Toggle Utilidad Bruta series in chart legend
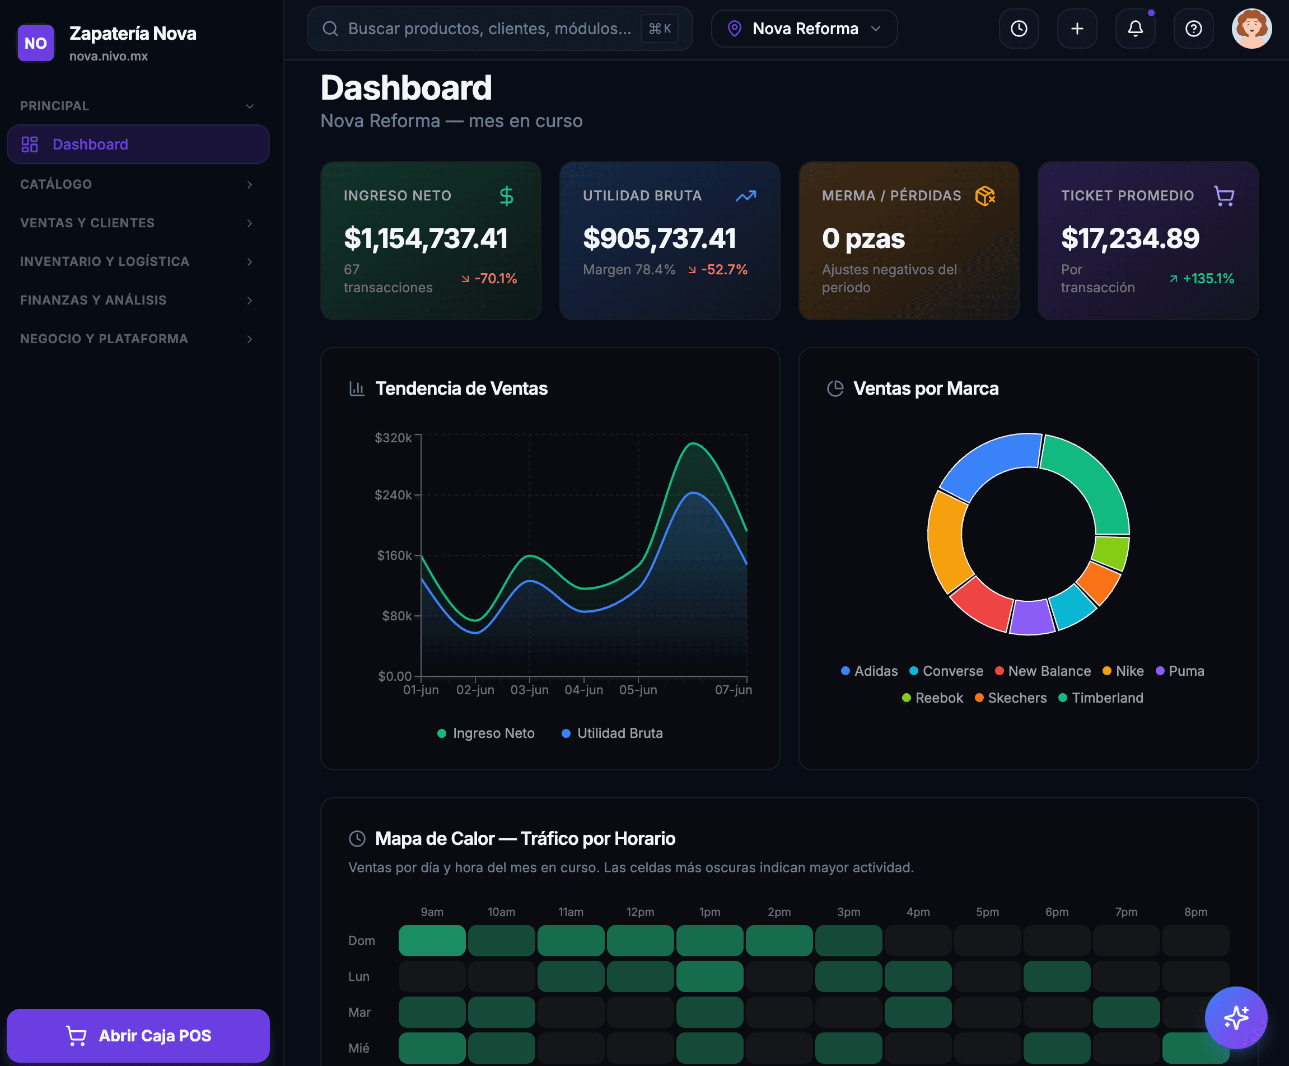 click(612, 733)
